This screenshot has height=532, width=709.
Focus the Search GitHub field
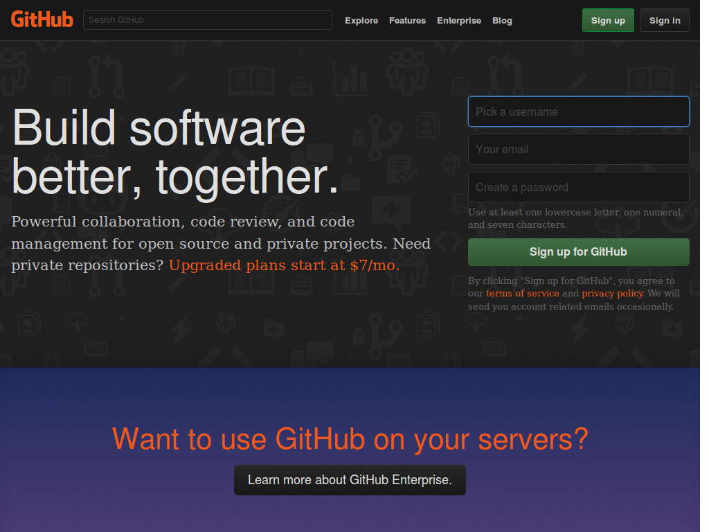[208, 20]
